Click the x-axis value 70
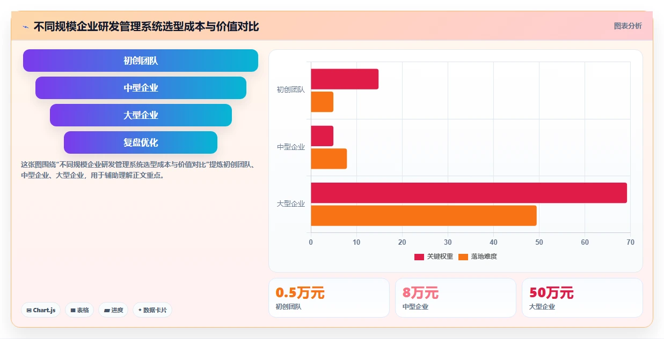Screen dimensions: 664x339 pyautogui.click(x=630, y=242)
